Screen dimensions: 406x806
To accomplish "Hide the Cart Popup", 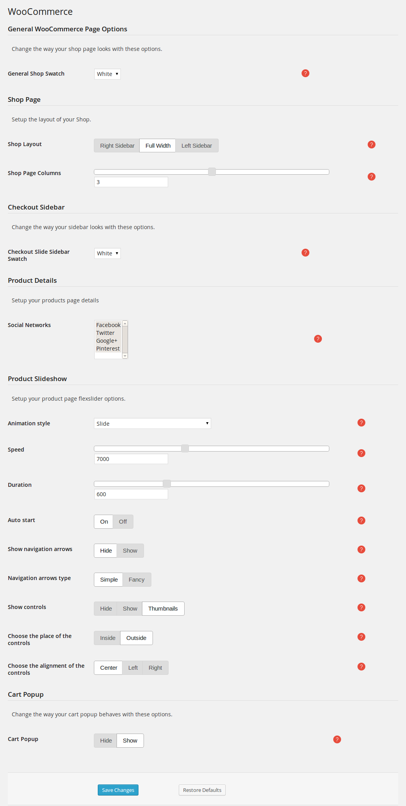I will point(106,741).
